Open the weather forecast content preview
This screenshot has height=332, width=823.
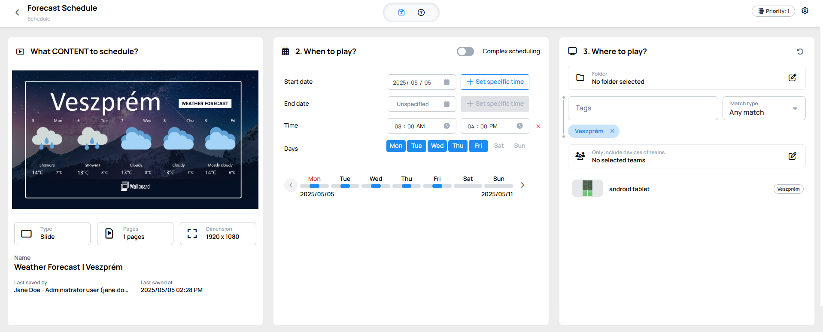[135, 140]
